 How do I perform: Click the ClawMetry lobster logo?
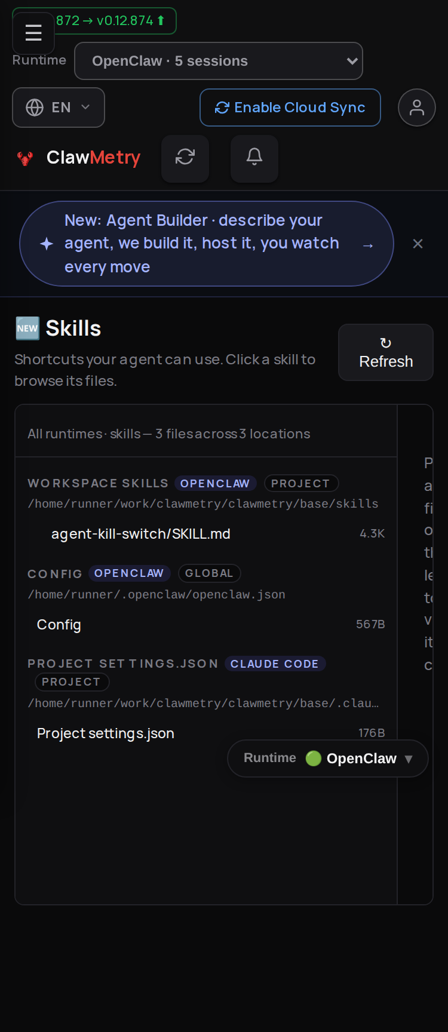[25, 158]
